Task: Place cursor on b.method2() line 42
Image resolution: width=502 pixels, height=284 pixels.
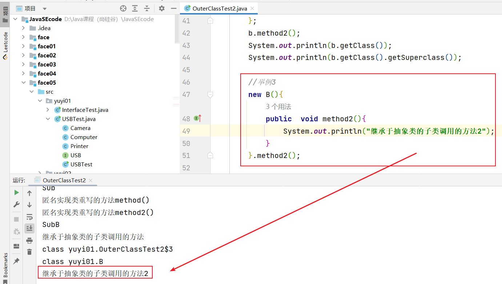Action: [274, 33]
